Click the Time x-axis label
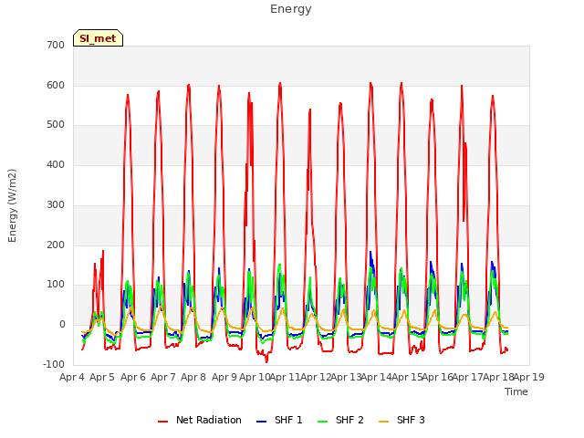This screenshot has height=438, width=584. [x=516, y=391]
